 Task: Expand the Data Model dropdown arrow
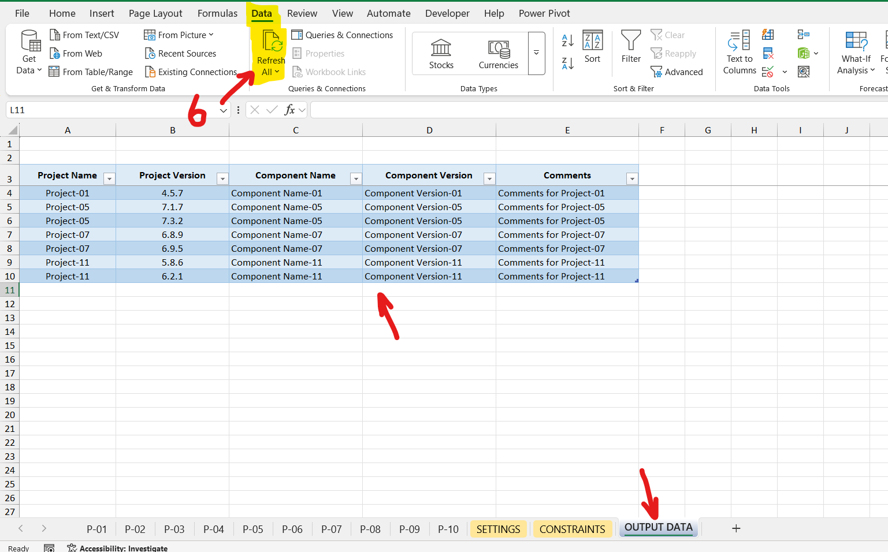click(x=816, y=54)
